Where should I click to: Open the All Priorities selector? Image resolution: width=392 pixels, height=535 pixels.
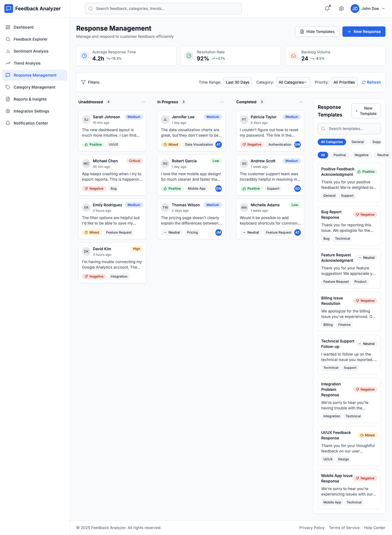click(x=344, y=83)
